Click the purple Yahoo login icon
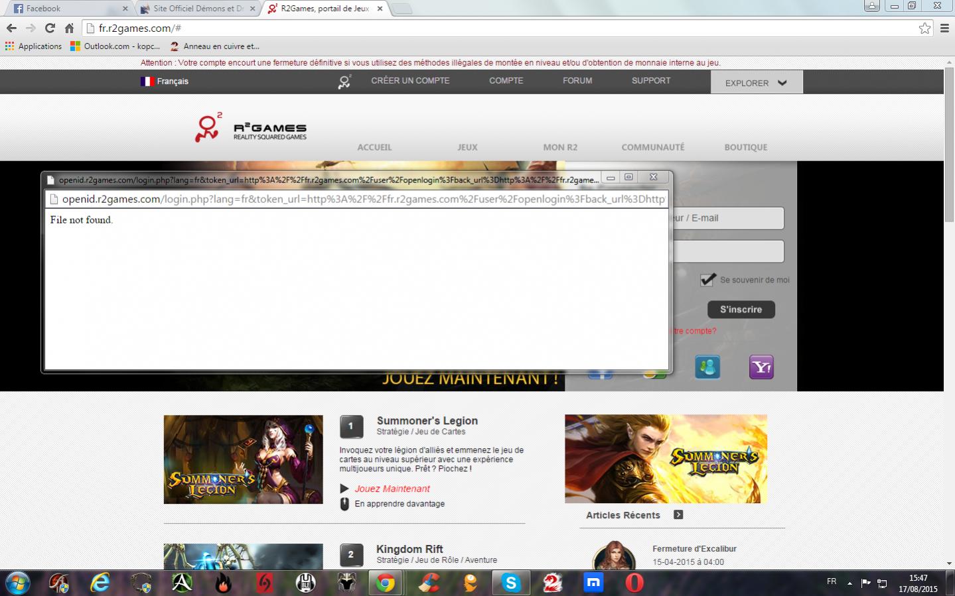This screenshot has width=955, height=596. click(x=761, y=367)
